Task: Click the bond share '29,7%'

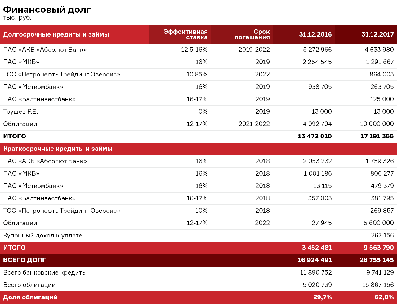Action: pos(323,297)
